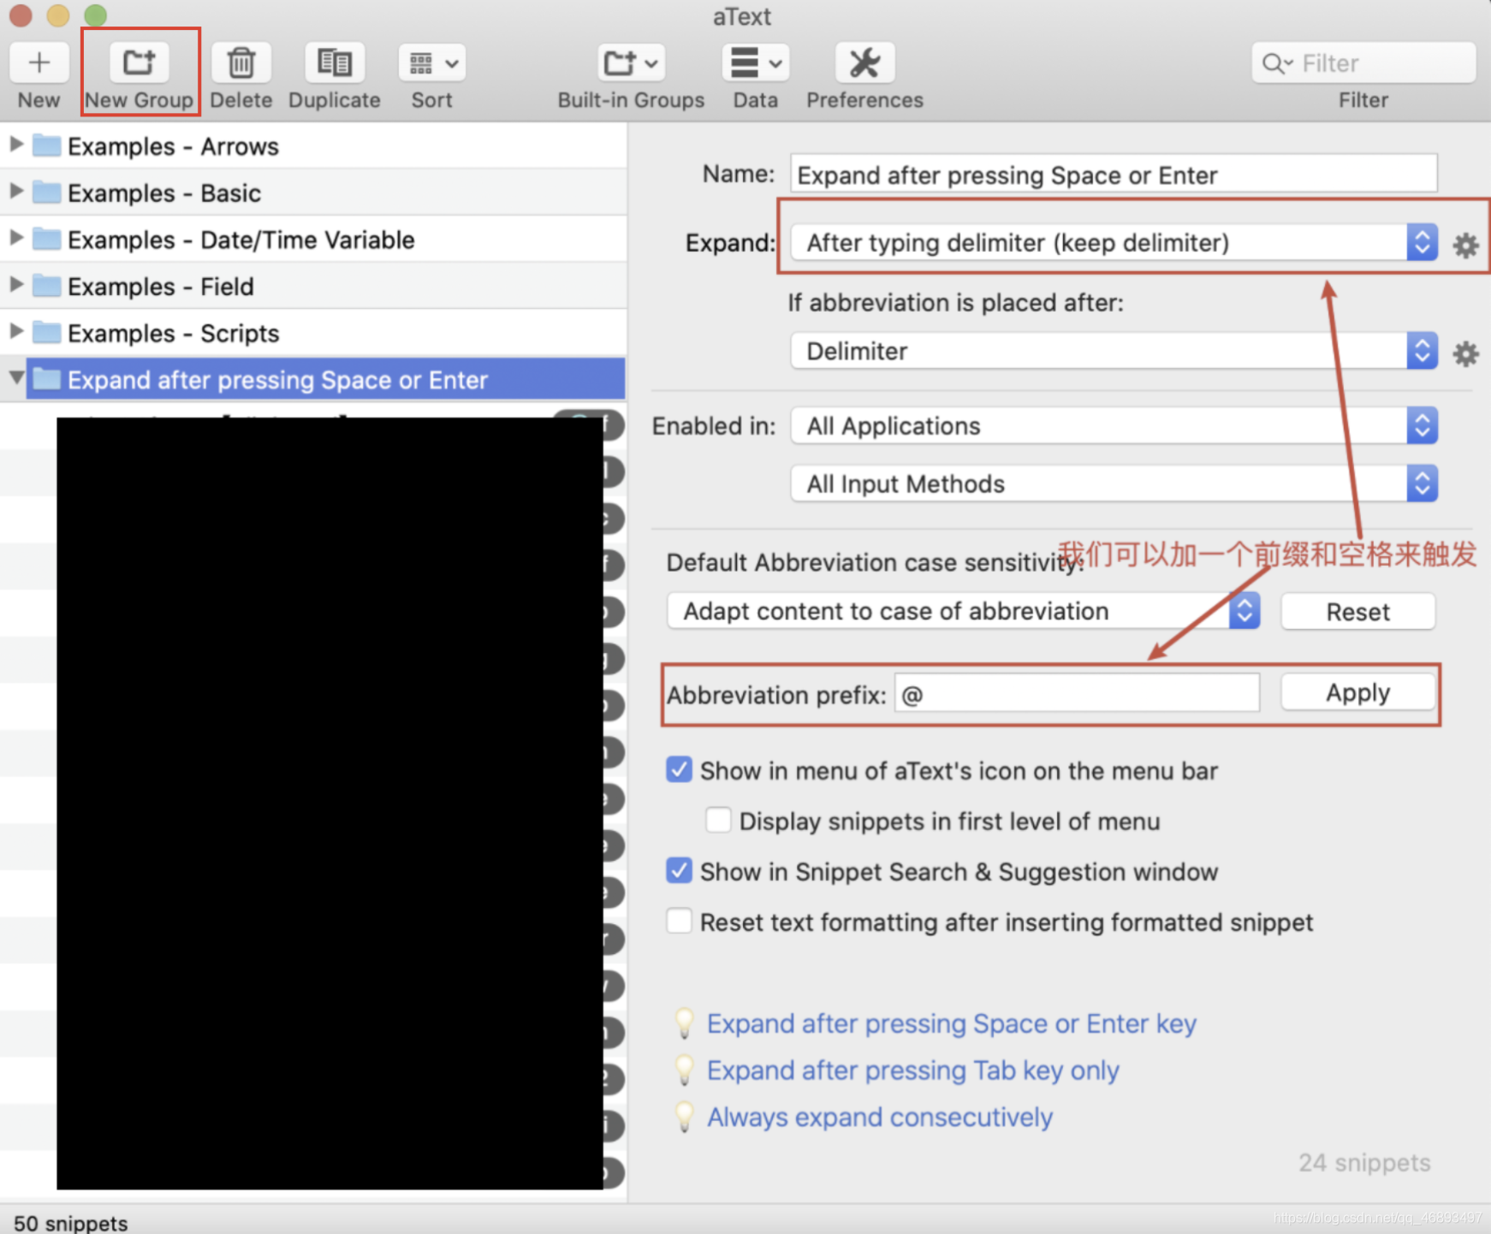Image resolution: width=1491 pixels, height=1234 pixels.
Task: Open the All Applications dropdown
Action: pos(1113,426)
